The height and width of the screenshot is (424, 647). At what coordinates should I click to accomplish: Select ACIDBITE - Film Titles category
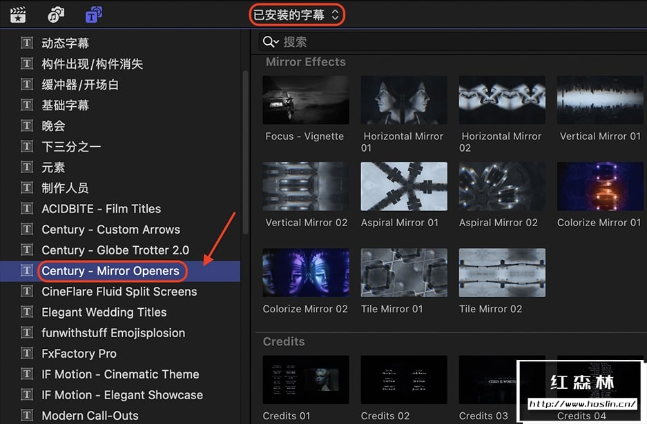point(119,208)
